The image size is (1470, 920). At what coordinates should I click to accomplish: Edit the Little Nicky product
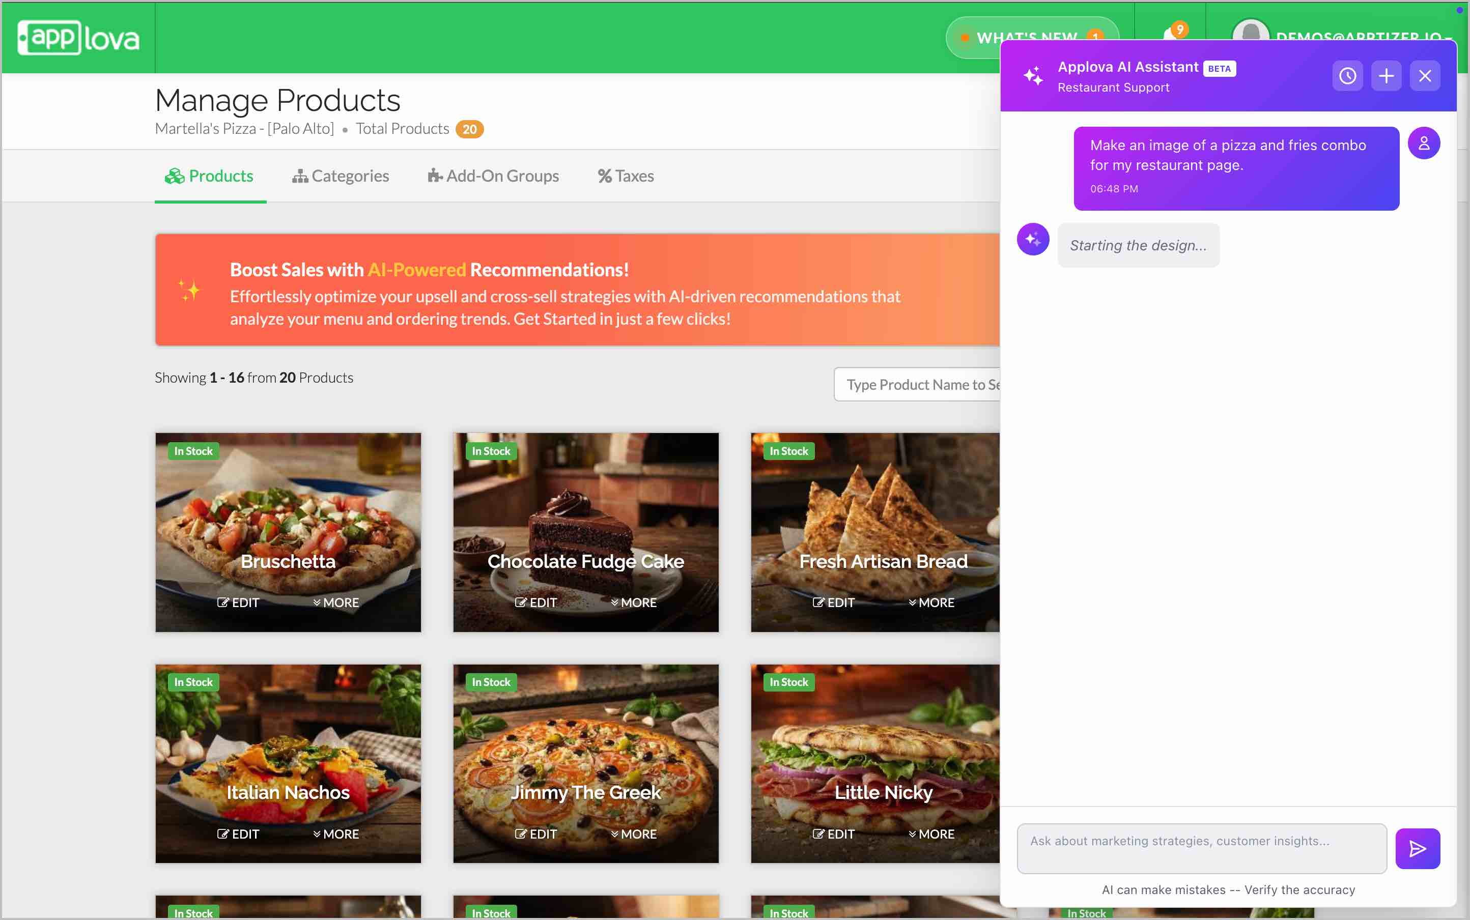(833, 833)
